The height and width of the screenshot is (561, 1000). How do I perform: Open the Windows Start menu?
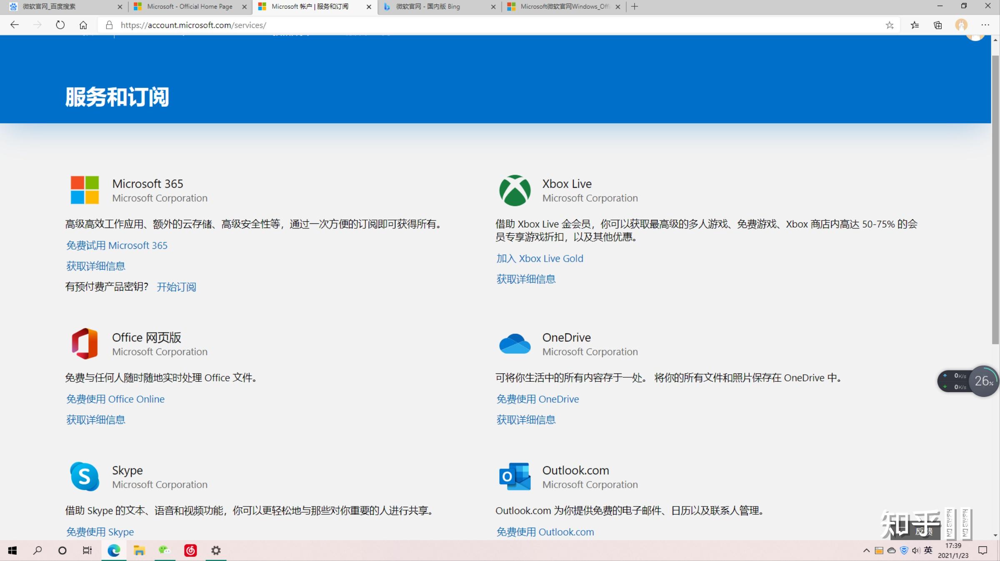coord(12,551)
